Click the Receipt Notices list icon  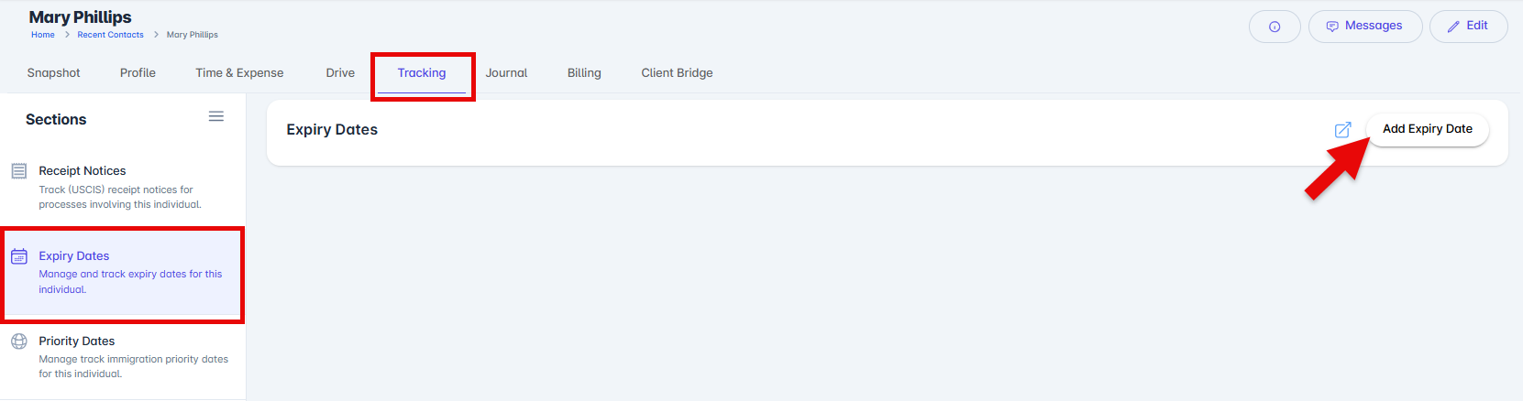18,171
